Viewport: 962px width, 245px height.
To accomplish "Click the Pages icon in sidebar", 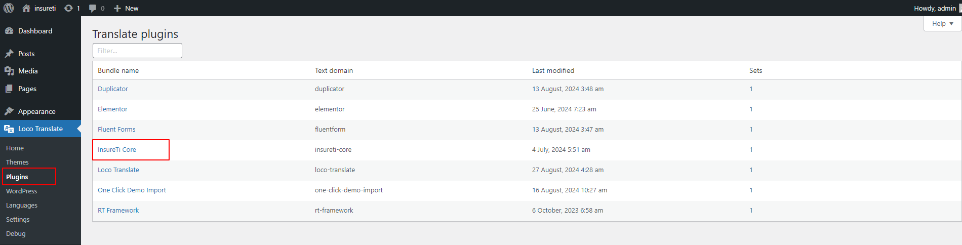I will pos(9,89).
